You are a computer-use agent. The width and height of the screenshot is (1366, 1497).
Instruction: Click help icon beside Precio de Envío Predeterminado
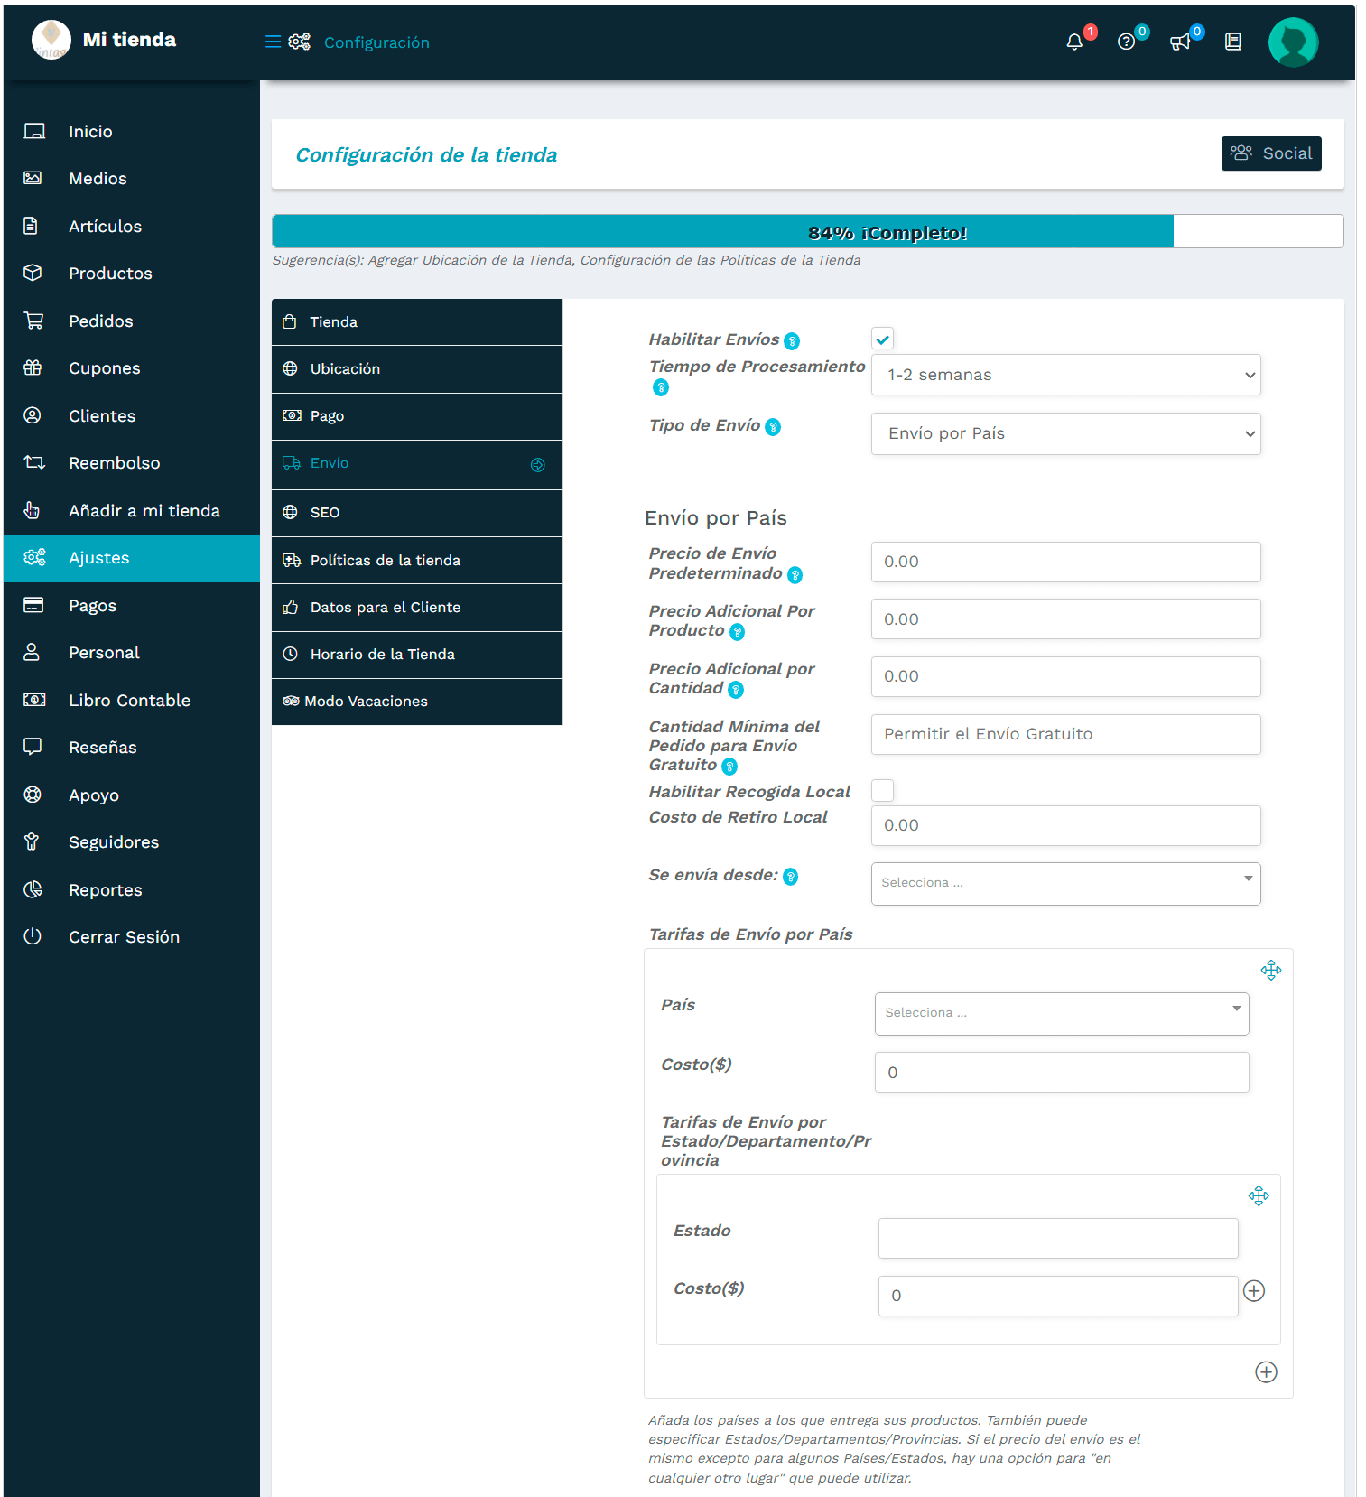coord(795,575)
